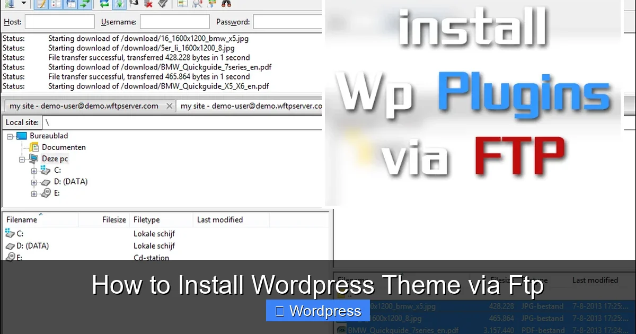The height and width of the screenshot is (334, 636).
Task: Toggle processing of the transfer queue
Action: (x=119, y=4)
